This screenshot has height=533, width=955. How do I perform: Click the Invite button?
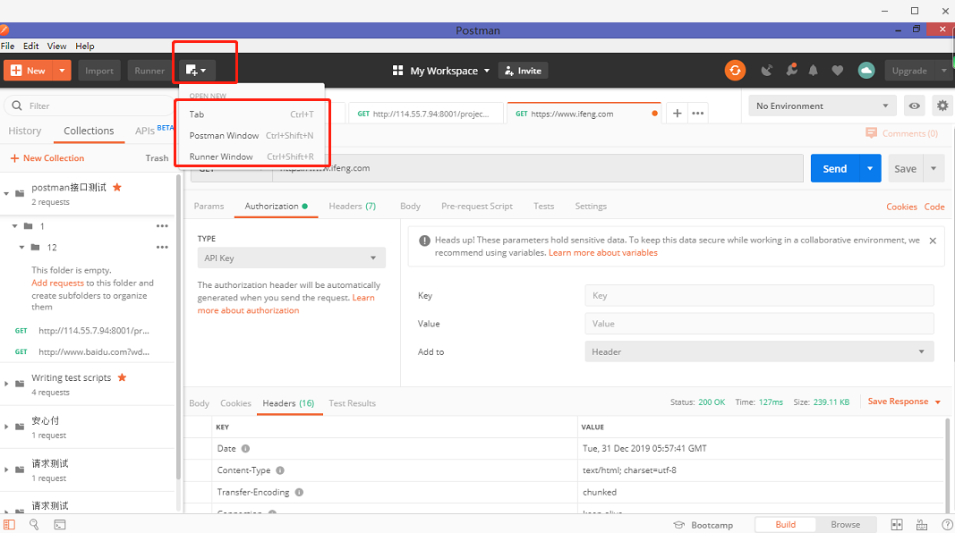[x=524, y=71]
